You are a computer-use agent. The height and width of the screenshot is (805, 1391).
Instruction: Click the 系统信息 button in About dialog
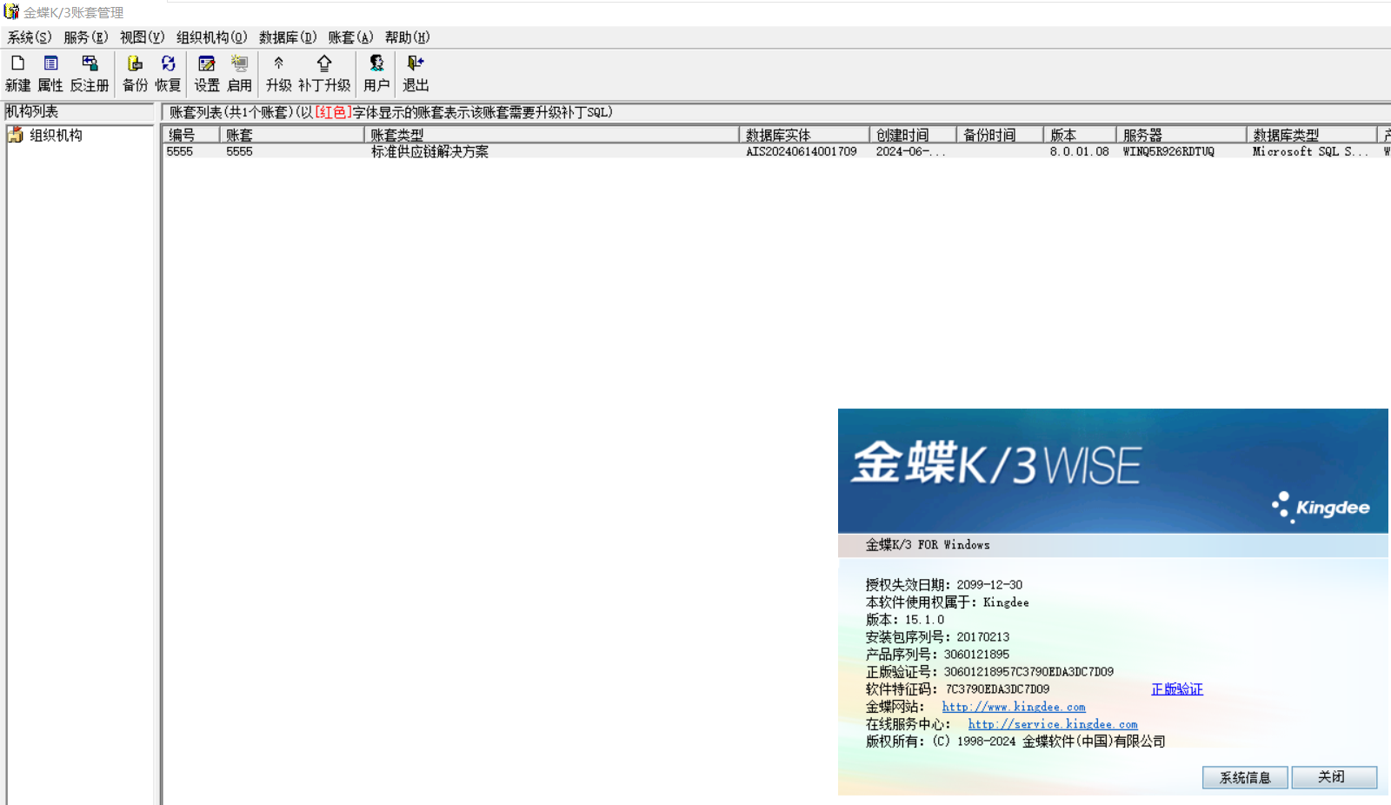click(1245, 777)
